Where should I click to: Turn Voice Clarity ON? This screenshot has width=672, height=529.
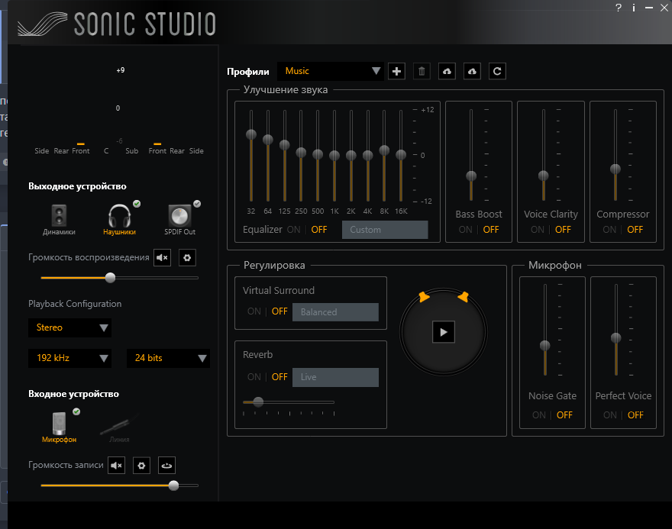(x=538, y=230)
